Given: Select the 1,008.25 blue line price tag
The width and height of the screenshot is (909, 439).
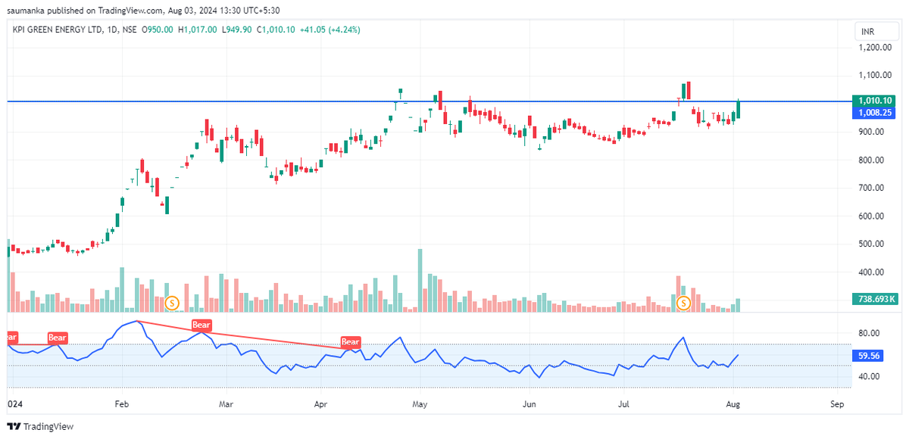Looking at the screenshot, I should 874,112.
